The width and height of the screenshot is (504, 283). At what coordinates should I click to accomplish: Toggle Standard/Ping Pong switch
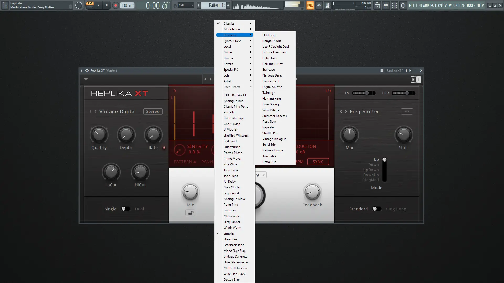(377, 209)
